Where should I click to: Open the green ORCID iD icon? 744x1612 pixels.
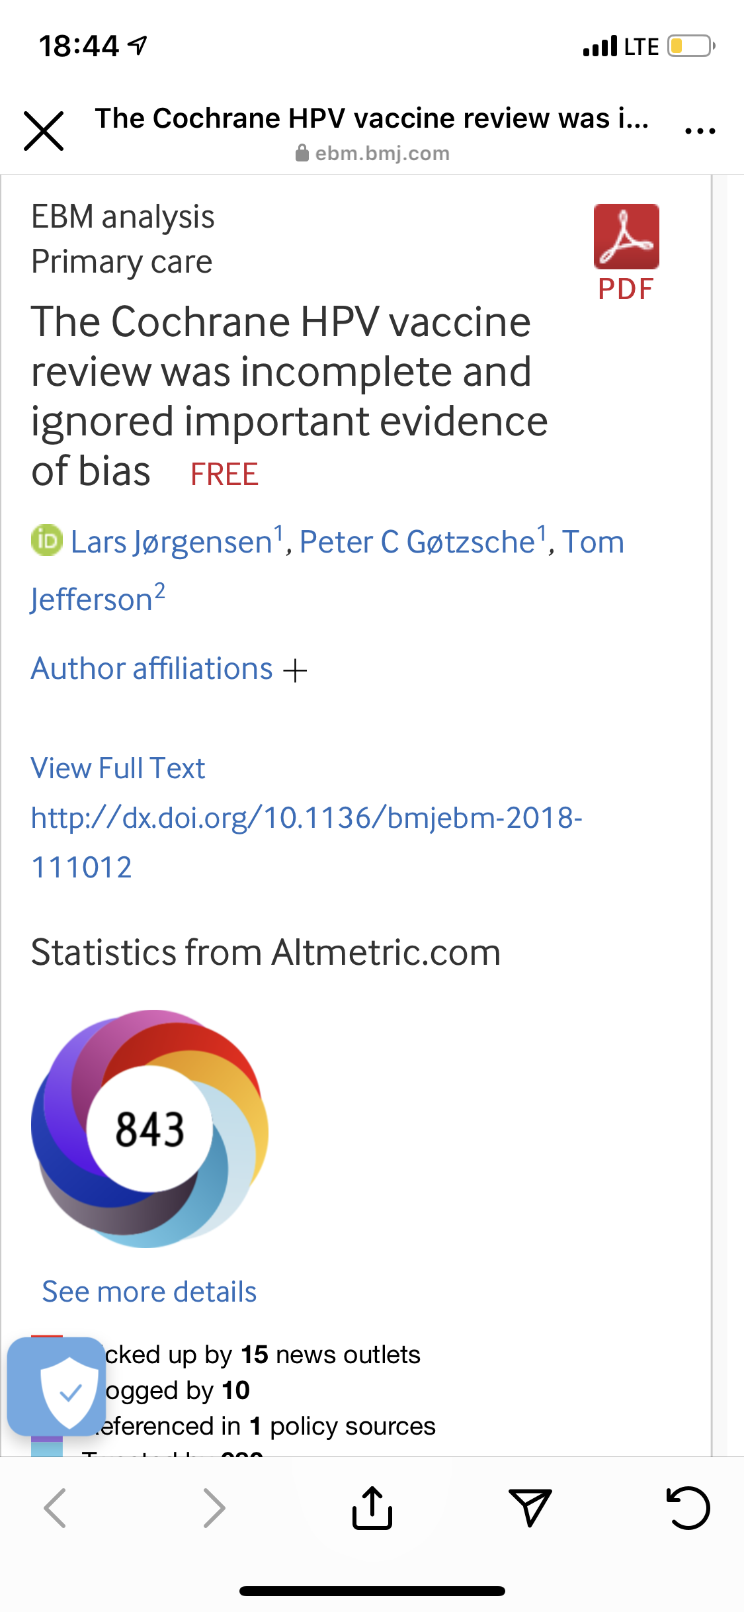47,541
